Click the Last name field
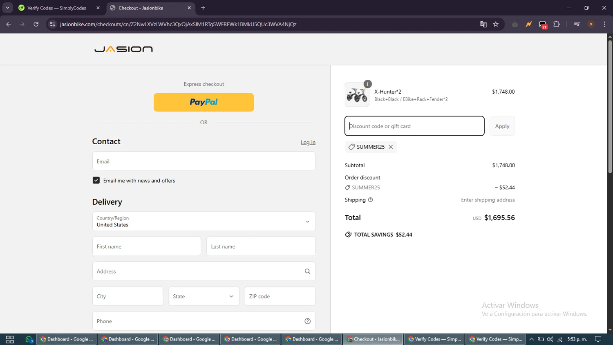The image size is (613, 345). (261, 246)
